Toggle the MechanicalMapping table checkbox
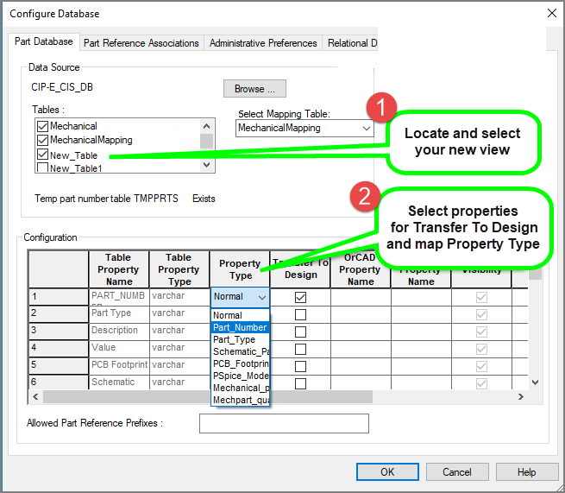565x493 pixels. pos(42,140)
